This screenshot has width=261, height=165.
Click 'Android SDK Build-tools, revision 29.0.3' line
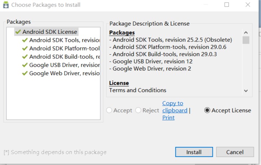[x=163, y=54]
